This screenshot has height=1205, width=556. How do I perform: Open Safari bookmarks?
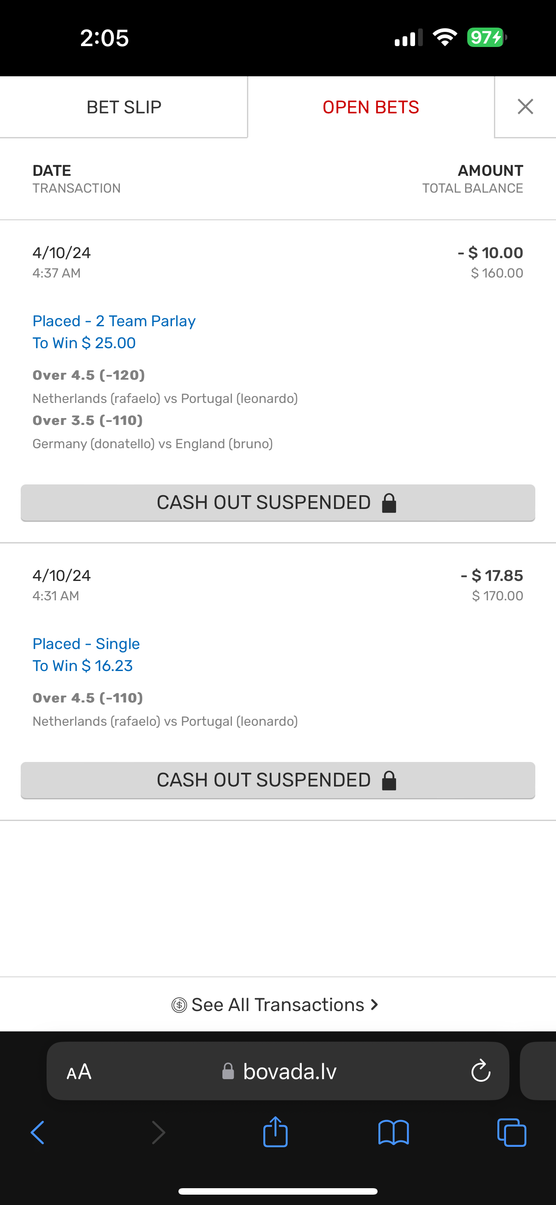[x=393, y=1133]
